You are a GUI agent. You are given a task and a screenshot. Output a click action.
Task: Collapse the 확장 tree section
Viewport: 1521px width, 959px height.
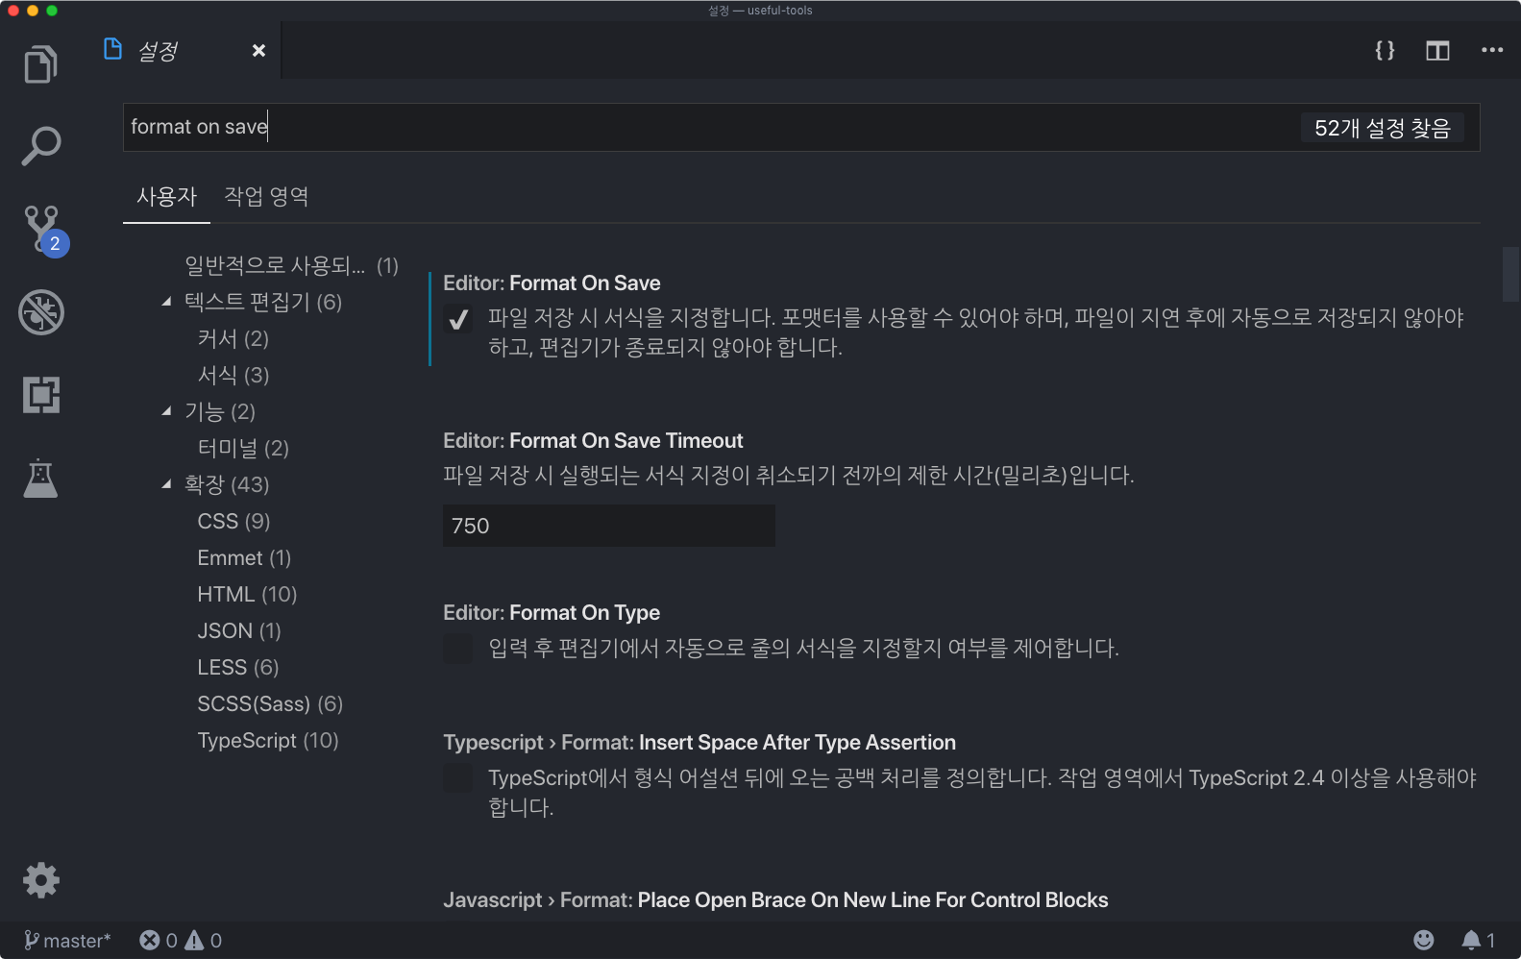pyautogui.click(x=167, y=484)
